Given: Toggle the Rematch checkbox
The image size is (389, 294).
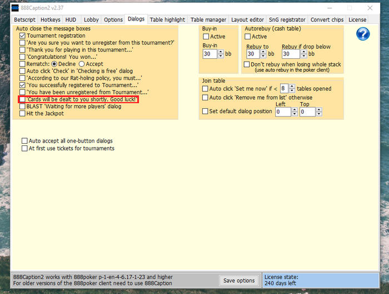Looking at the screenshot, I should pyautogui.click(x=22, y=64).
